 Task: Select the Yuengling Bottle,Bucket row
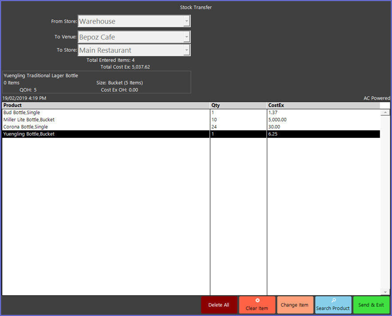pyautogui.click(x=191, y=134)
